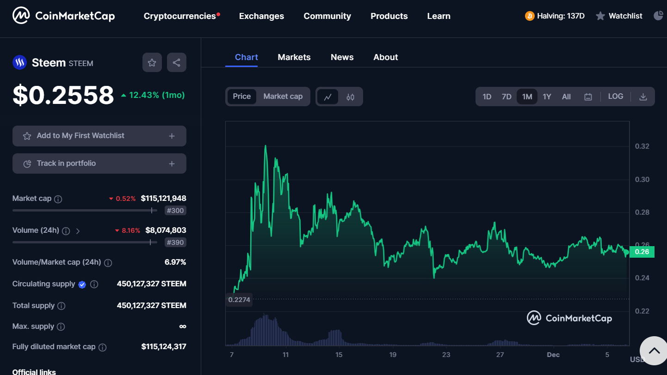This screenshot has width=667, height=375.
Task: Open the Exchanges menu
Action: pos(261,16)
